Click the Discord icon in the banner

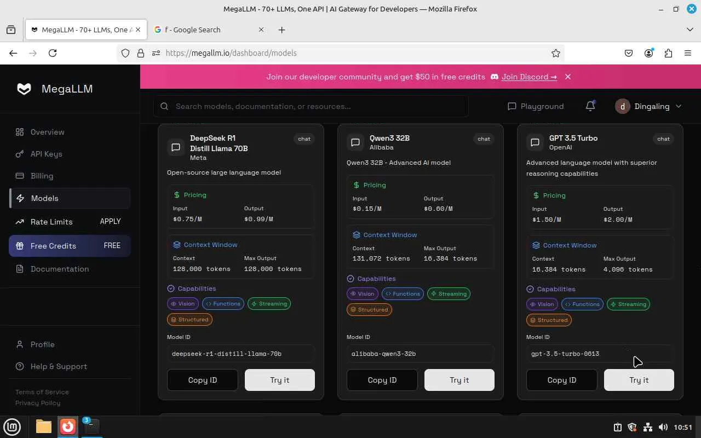coord(494,77)
